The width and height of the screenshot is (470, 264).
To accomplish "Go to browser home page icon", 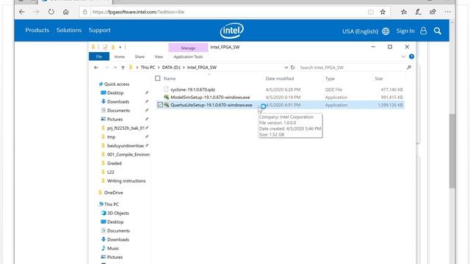I will pos(65,12).
